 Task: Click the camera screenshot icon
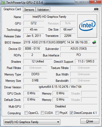[x=96, y=9]
